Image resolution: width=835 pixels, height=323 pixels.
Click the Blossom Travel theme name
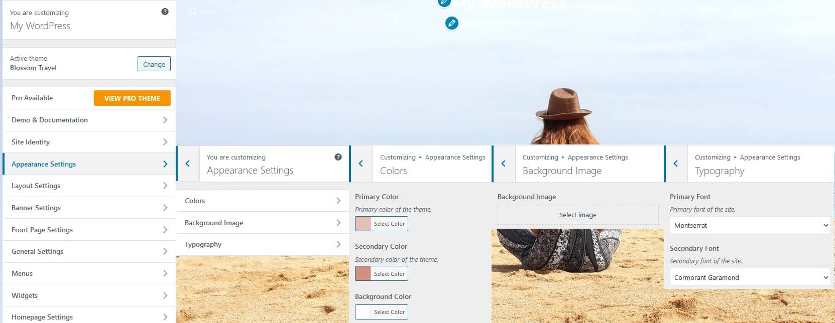point(33,68)
